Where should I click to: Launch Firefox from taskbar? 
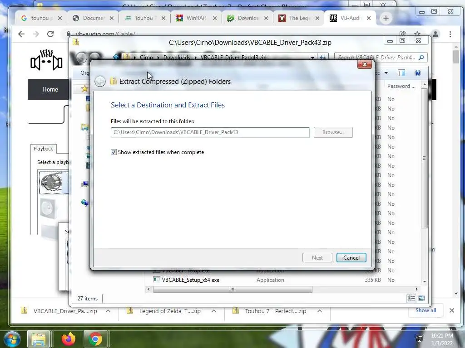coord(68,339)
